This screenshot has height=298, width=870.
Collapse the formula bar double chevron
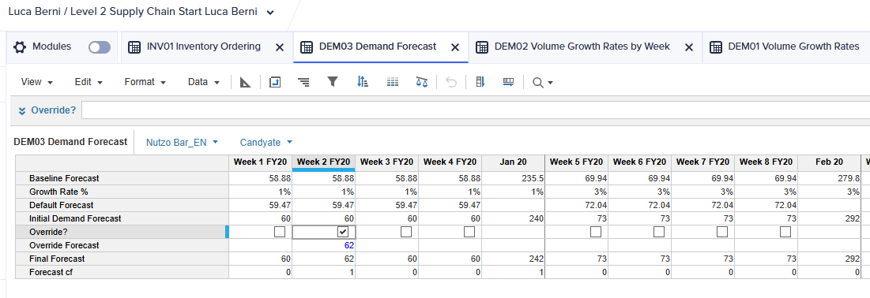coord(21,110)
